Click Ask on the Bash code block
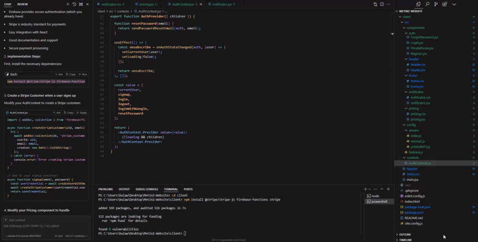 click(x=59, y=74)
